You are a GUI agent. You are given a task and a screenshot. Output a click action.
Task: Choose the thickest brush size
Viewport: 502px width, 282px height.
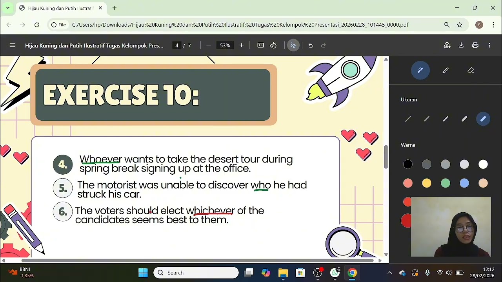pos(483,119)
